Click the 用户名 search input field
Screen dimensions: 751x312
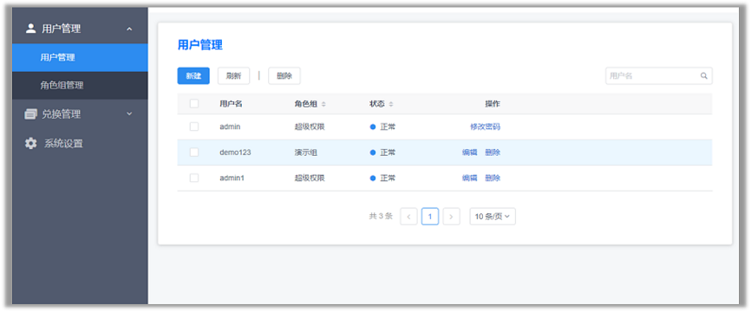658,75
